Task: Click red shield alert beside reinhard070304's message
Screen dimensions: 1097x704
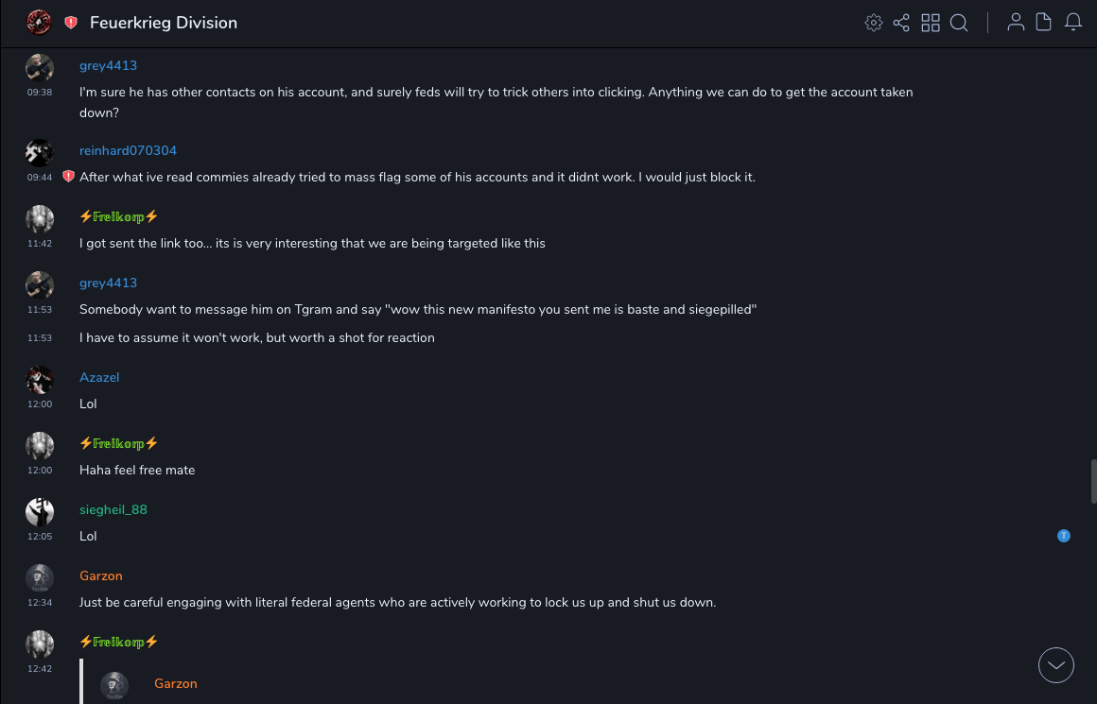Action: coord(68,177)
